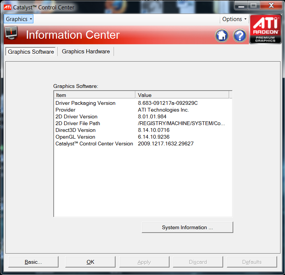Viewport: 285px width, 275px height.
Task: Close the Catalyst Control Center window
Action: 271,6
